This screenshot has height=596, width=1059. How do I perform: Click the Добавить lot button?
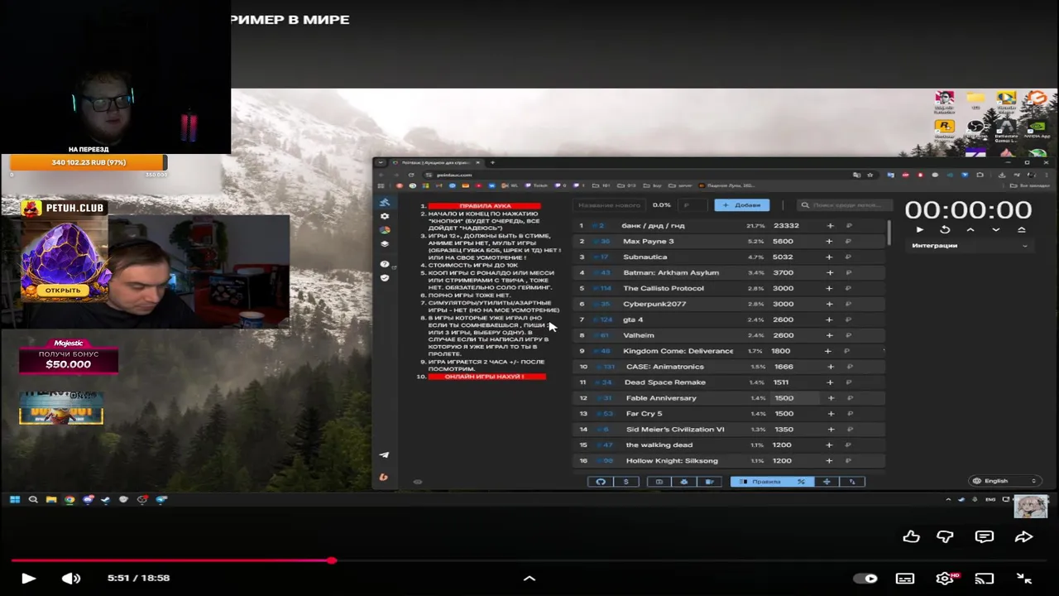click(741, 205)
